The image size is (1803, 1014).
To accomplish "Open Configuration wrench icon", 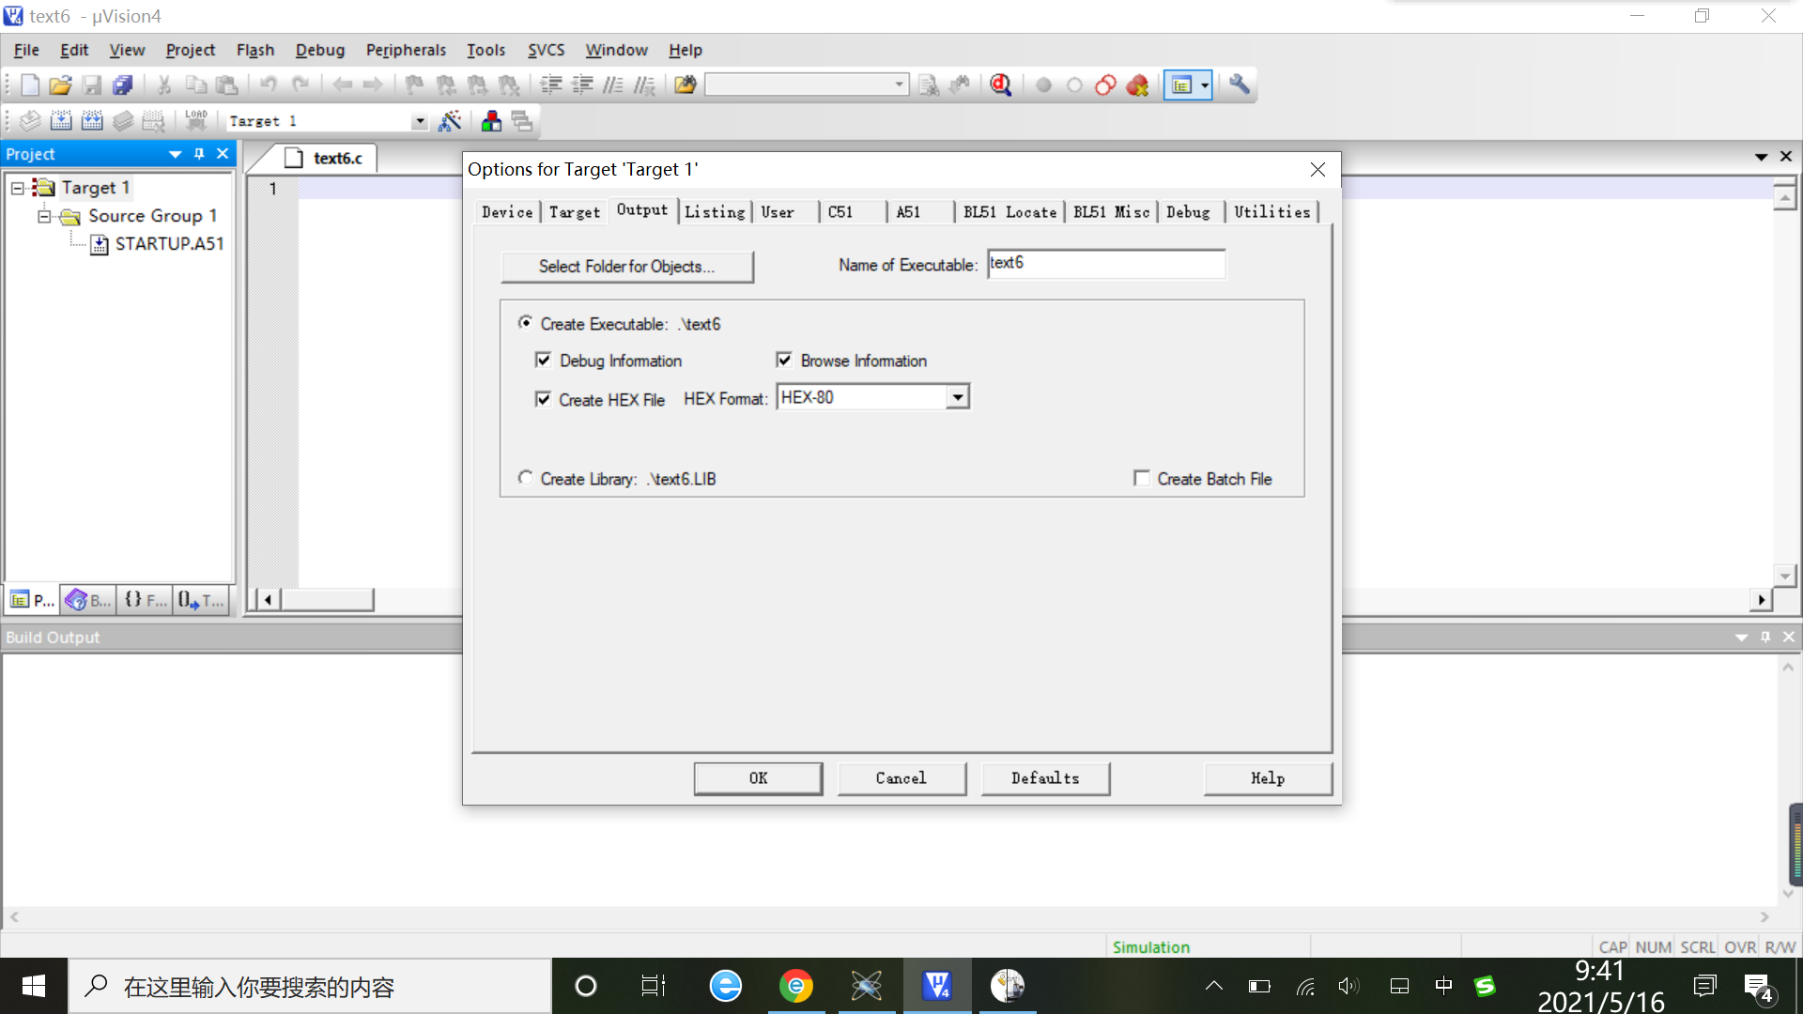I will point(1240,85).
